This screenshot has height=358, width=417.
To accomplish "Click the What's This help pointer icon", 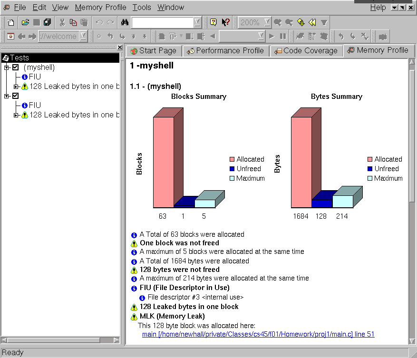I will [225, 22].
